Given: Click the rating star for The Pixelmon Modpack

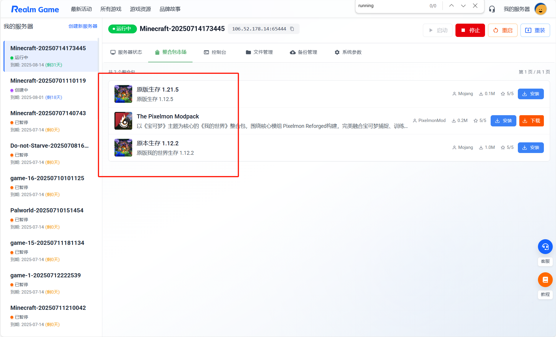Looking at the screenshot, I should 476,121.
